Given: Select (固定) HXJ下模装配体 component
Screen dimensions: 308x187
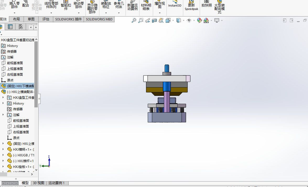Looking at the screenshot, I should coord(17,86).
